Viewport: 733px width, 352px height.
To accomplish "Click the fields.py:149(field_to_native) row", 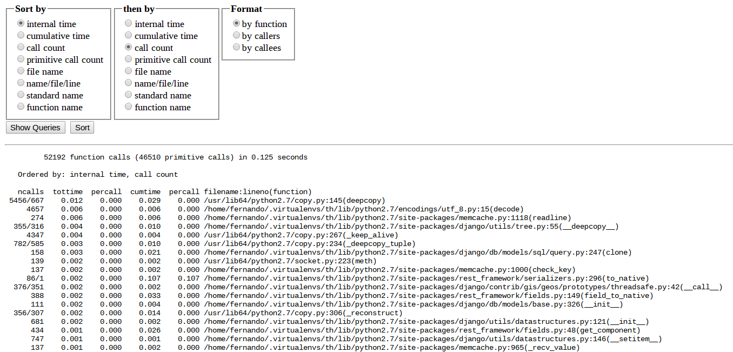I will pyautogui.click(x=342, y=296).
